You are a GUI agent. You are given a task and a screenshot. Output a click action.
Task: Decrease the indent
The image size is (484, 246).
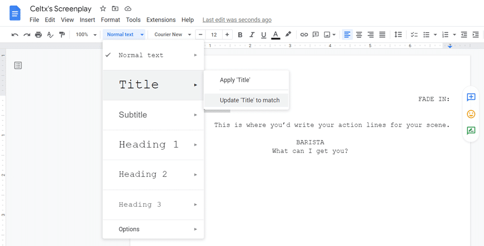pos(464,35)
